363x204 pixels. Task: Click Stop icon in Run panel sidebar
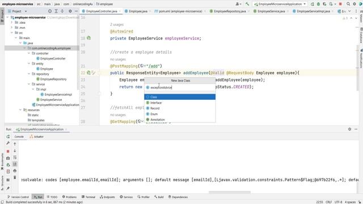pyautogui.click(x=8, y=151)
